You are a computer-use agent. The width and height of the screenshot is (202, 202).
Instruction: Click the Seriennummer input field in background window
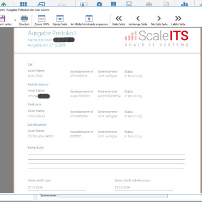(113, 195)
